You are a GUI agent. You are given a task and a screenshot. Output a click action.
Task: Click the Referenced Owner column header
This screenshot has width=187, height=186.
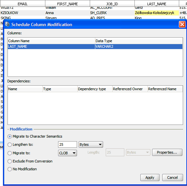[130, 89]
